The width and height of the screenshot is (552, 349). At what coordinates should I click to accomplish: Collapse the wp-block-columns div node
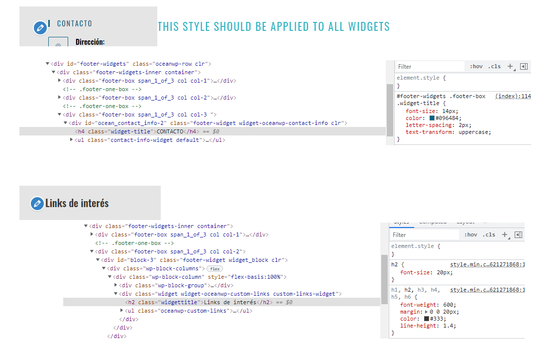tap(104, 268)
